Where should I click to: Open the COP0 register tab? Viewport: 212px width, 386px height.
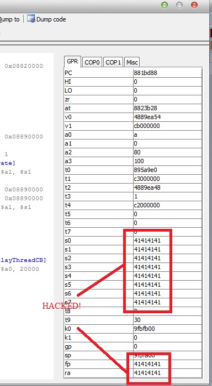92,62
